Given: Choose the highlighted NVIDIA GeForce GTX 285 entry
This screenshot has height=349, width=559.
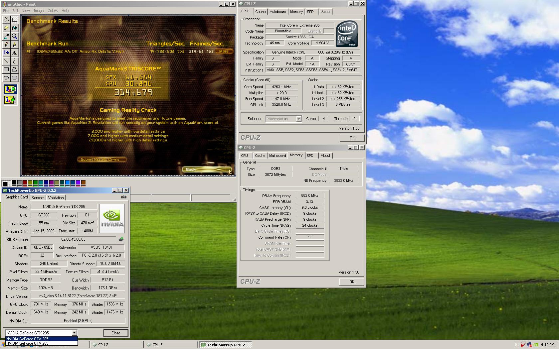Looking at the screenshot, I should (42, 339).
